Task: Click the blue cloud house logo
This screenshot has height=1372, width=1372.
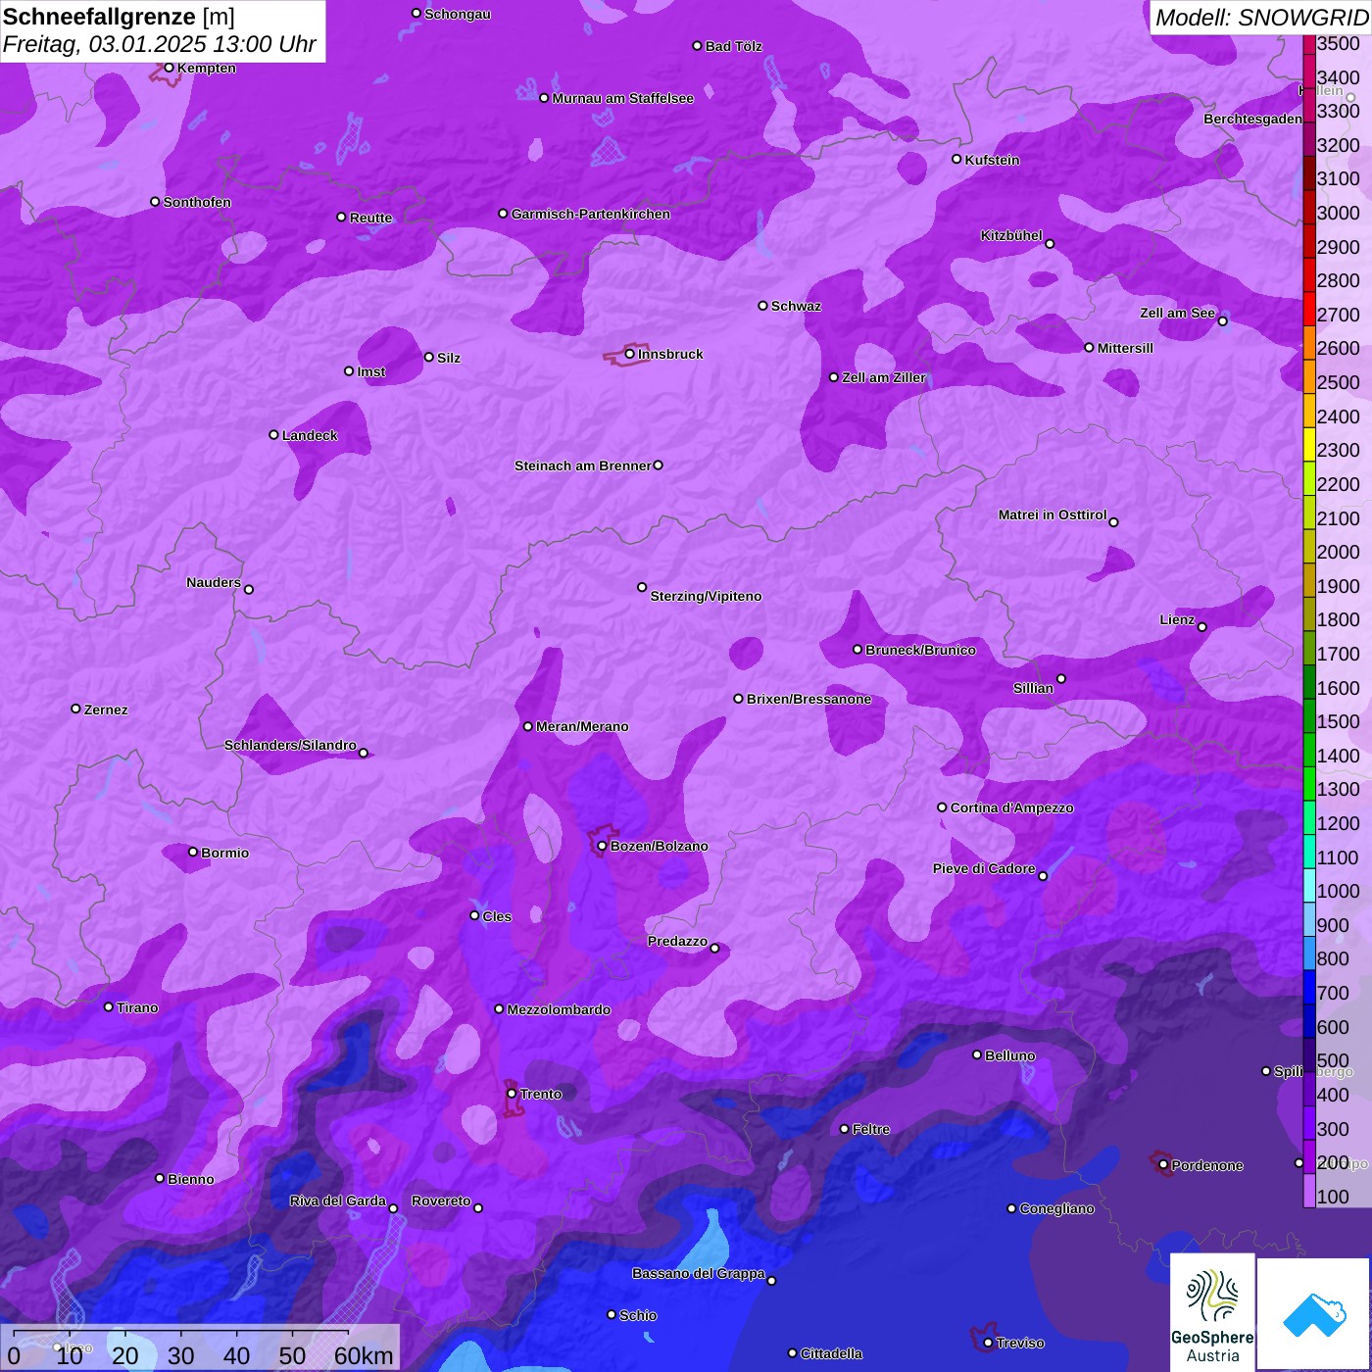Action: pyautogui.click(x=1314, y=1314)
